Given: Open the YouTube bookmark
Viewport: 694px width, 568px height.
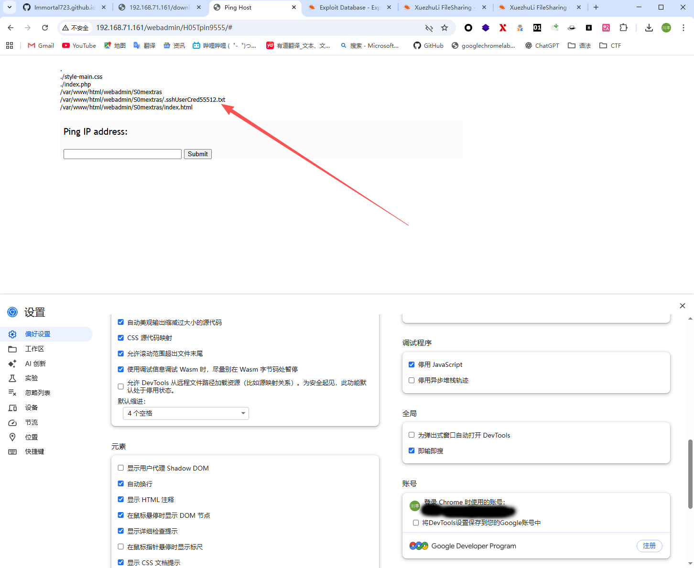Looking at the screenshot, I should point(79,45).
